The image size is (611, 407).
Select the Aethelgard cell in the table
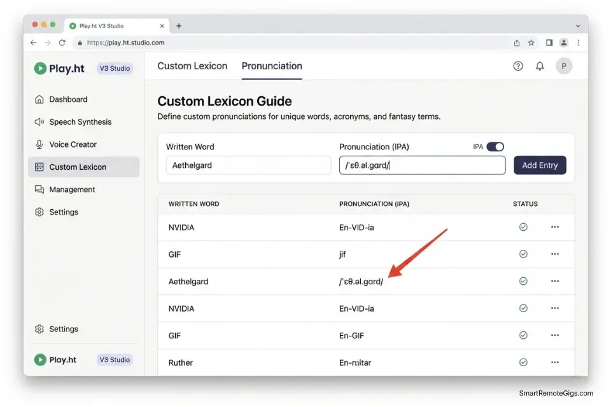point(188,282)
